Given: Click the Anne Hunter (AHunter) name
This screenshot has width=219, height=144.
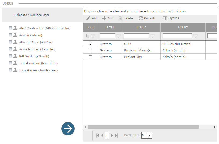Looking at the screenshot, I should coord(37,49).
